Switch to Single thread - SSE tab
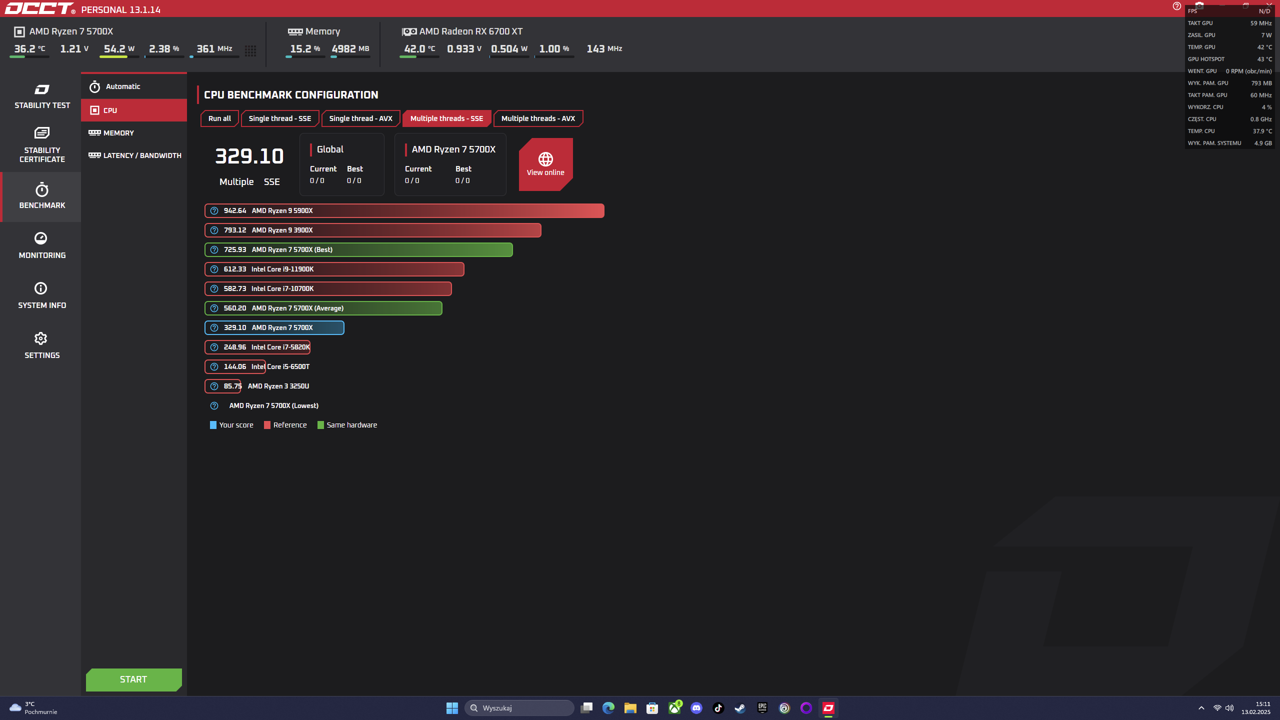This screenshot has height=720, width=1280. pos(279,118)
